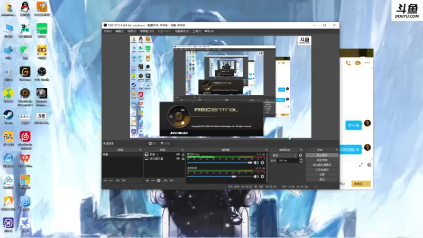Open 帮助(H) menu in OBS
The width and height of the screenshot is (423, 238).
click(209, 31)
